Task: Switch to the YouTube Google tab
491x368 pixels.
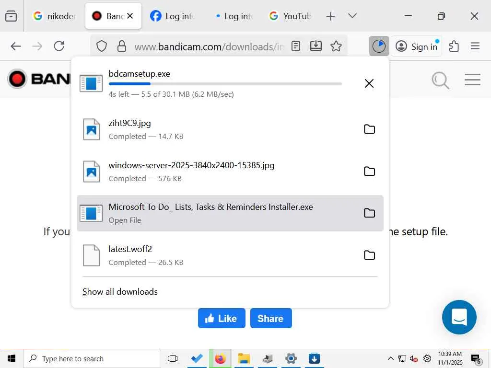Action: click(x=290, y=16)
